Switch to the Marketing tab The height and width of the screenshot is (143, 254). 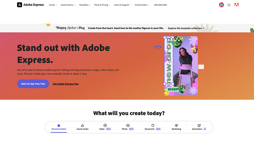pyautogui.click(x=177, y=127)
